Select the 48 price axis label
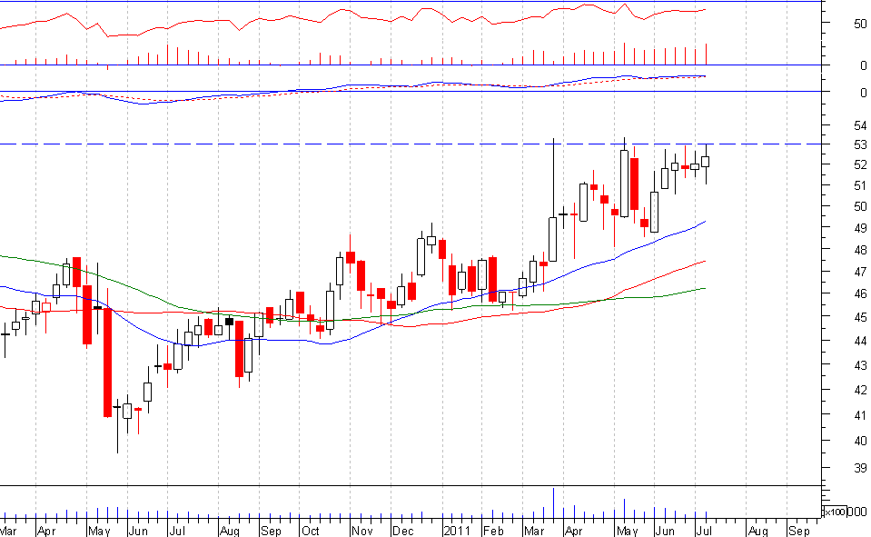871x537 pixels. click(x=860, y=251)
